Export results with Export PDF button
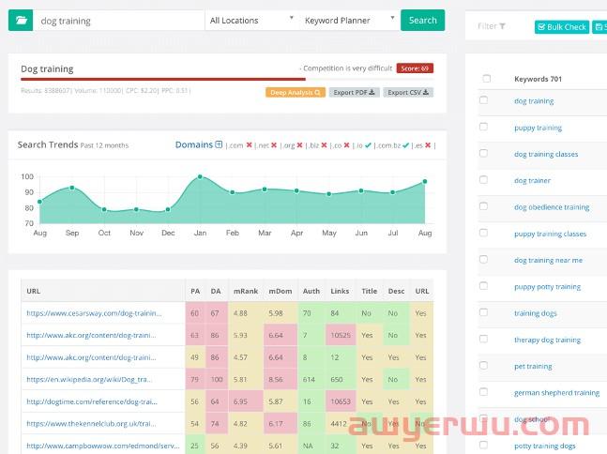The width and height of the screenshot is (607, 454). (x=355, y=93)
